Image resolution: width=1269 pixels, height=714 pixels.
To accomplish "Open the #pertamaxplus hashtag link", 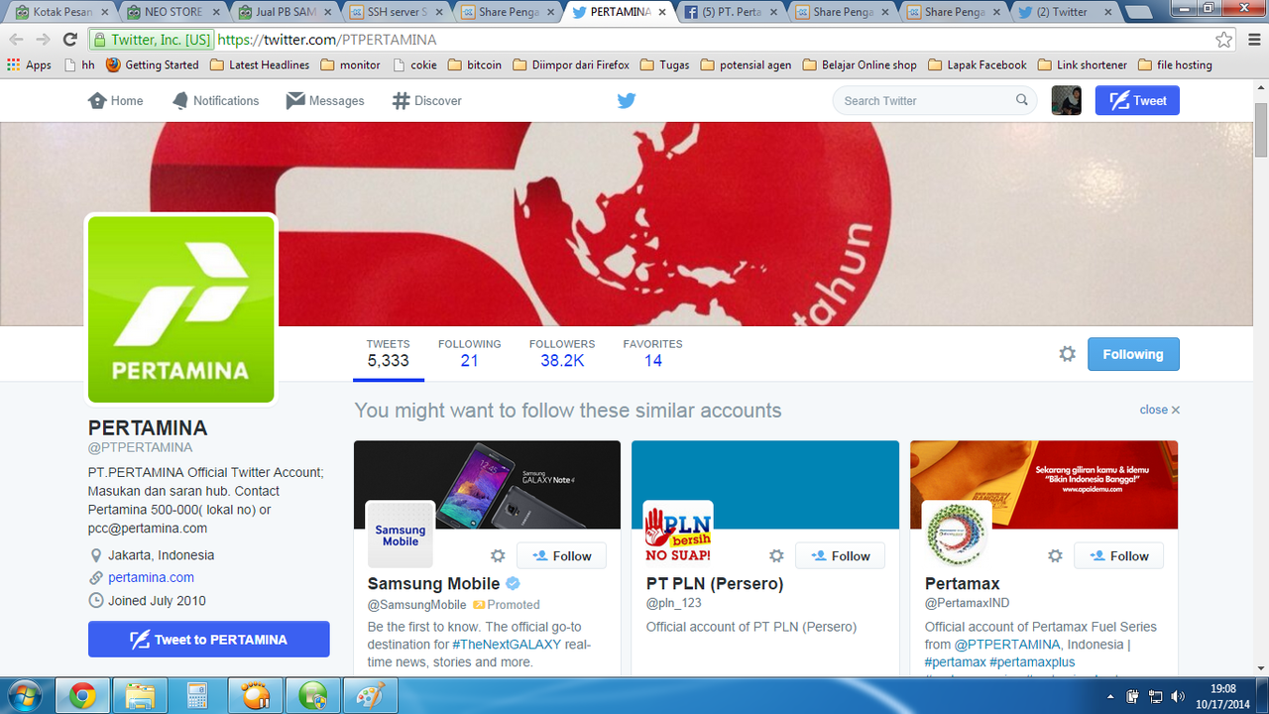I will pyautogui.click(x=1032, y=662).
